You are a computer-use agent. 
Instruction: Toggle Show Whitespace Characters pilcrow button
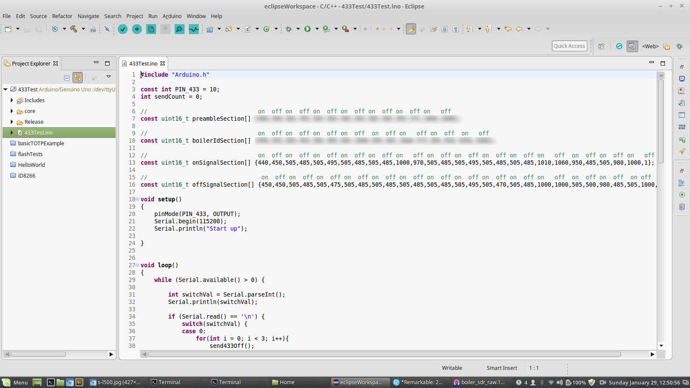pos(456,29)
